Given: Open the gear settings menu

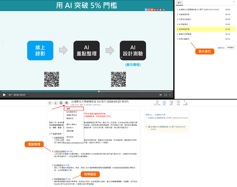Looking at the screenshot, I should click(x=67, y=103).
